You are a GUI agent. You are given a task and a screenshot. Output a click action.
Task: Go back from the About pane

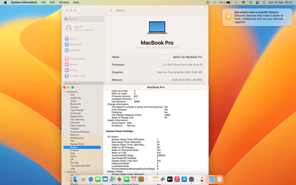pyautogui.click(x=111, y=10)
